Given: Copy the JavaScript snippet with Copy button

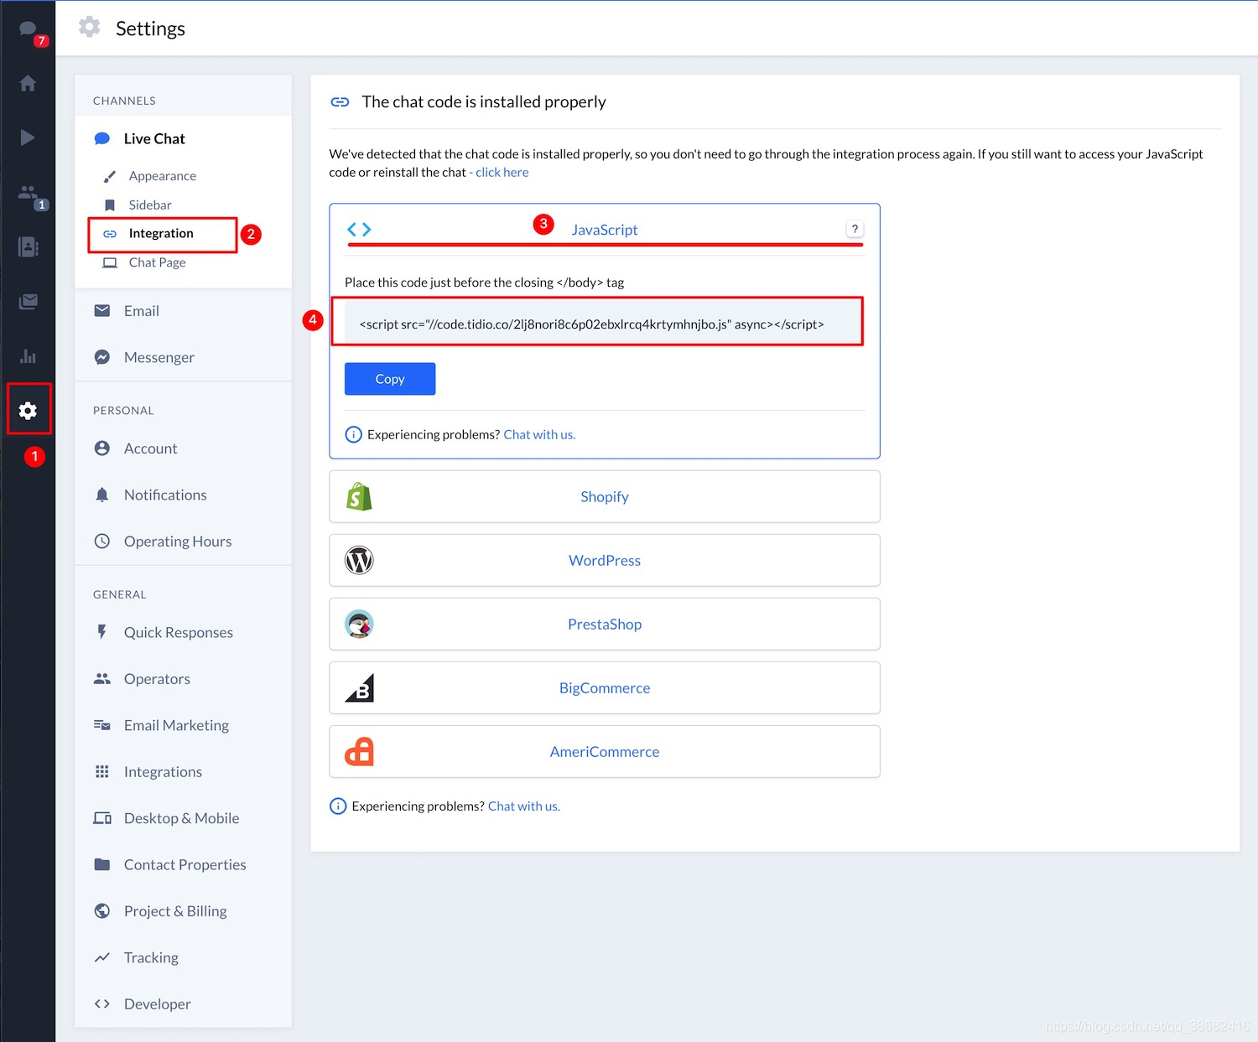Looking at the screenshot, I should 390,379.
